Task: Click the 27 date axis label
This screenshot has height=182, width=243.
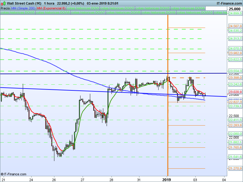Action: click(x=82, y=180)
